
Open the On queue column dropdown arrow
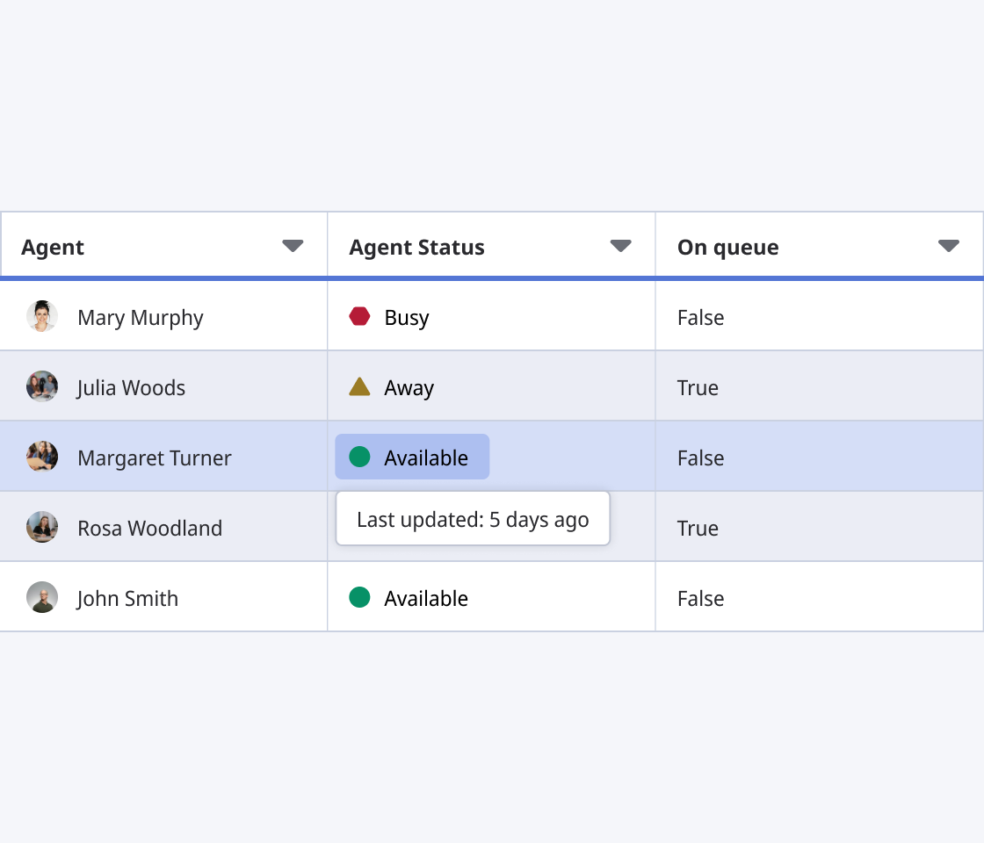click(948, 246)
